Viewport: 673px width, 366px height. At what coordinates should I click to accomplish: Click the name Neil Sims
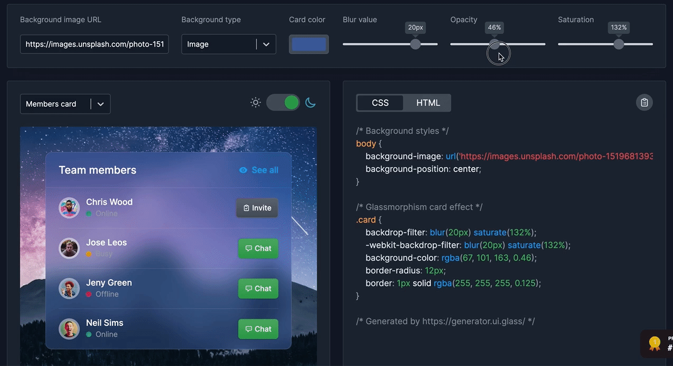(x=105, y=323)
